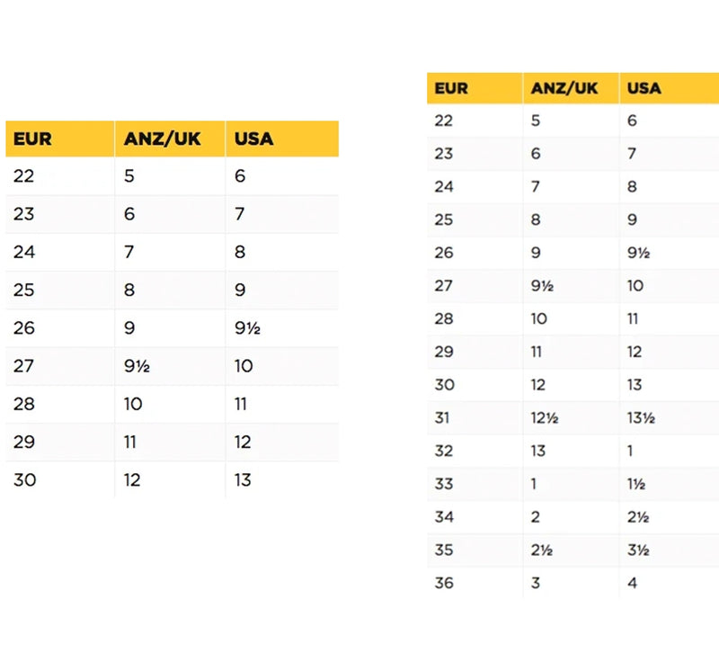Select EUR size 31 cell

(442, 418)
